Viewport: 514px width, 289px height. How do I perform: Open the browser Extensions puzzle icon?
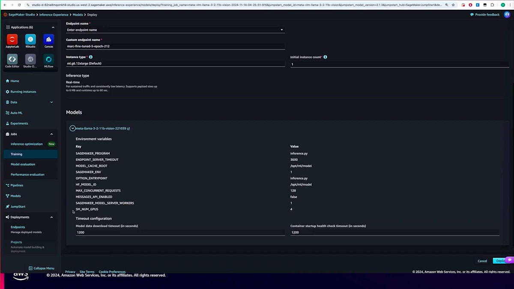(x=492, y=5)
